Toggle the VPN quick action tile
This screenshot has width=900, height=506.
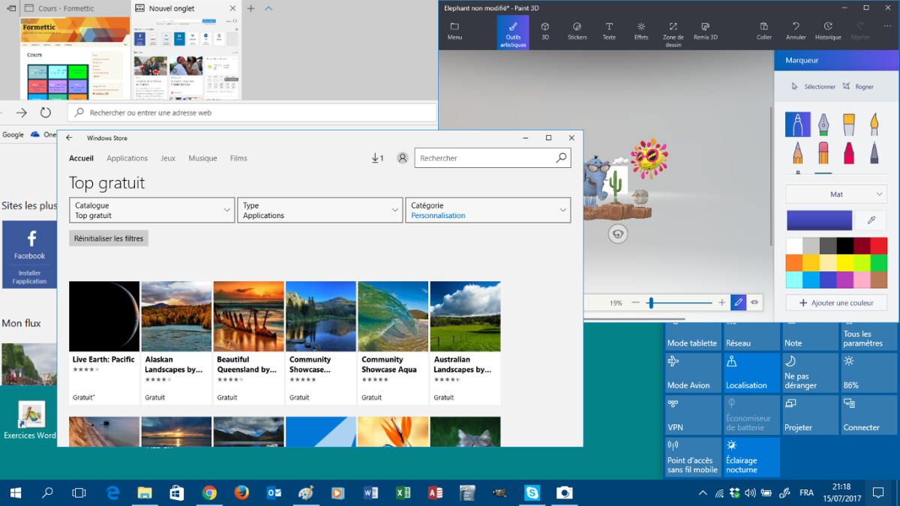[x=692, y=414]
